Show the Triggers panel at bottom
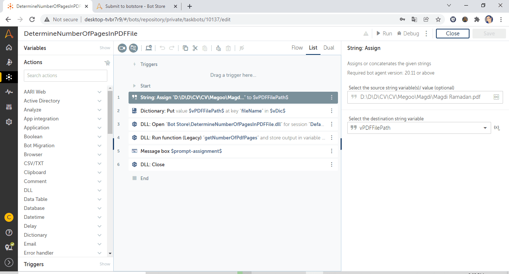The image size is (509, 274). 105,264
